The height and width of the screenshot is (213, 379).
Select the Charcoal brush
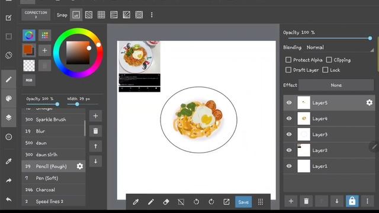coord(53,190)
